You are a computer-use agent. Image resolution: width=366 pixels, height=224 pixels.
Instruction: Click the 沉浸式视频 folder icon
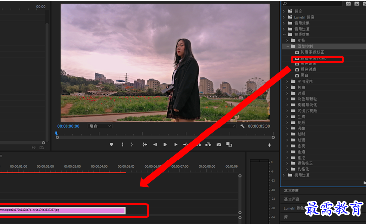(x=293, y=111)
